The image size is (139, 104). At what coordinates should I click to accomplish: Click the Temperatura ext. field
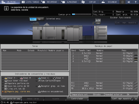(x=87, y=95)
